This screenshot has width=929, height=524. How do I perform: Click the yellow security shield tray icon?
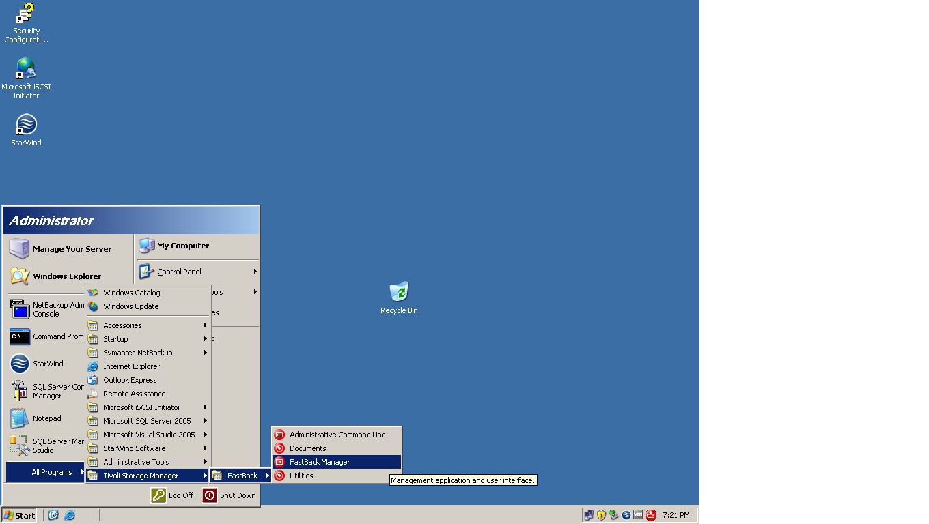(601, 515)
